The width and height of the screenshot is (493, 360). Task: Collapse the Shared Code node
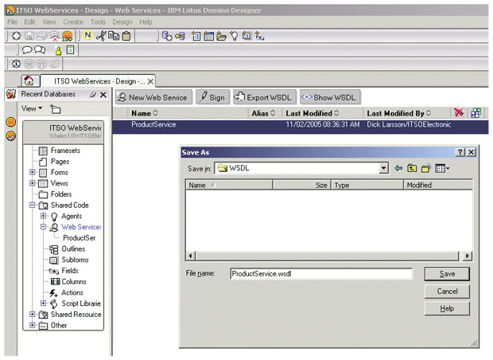click(x=32, y=205)
